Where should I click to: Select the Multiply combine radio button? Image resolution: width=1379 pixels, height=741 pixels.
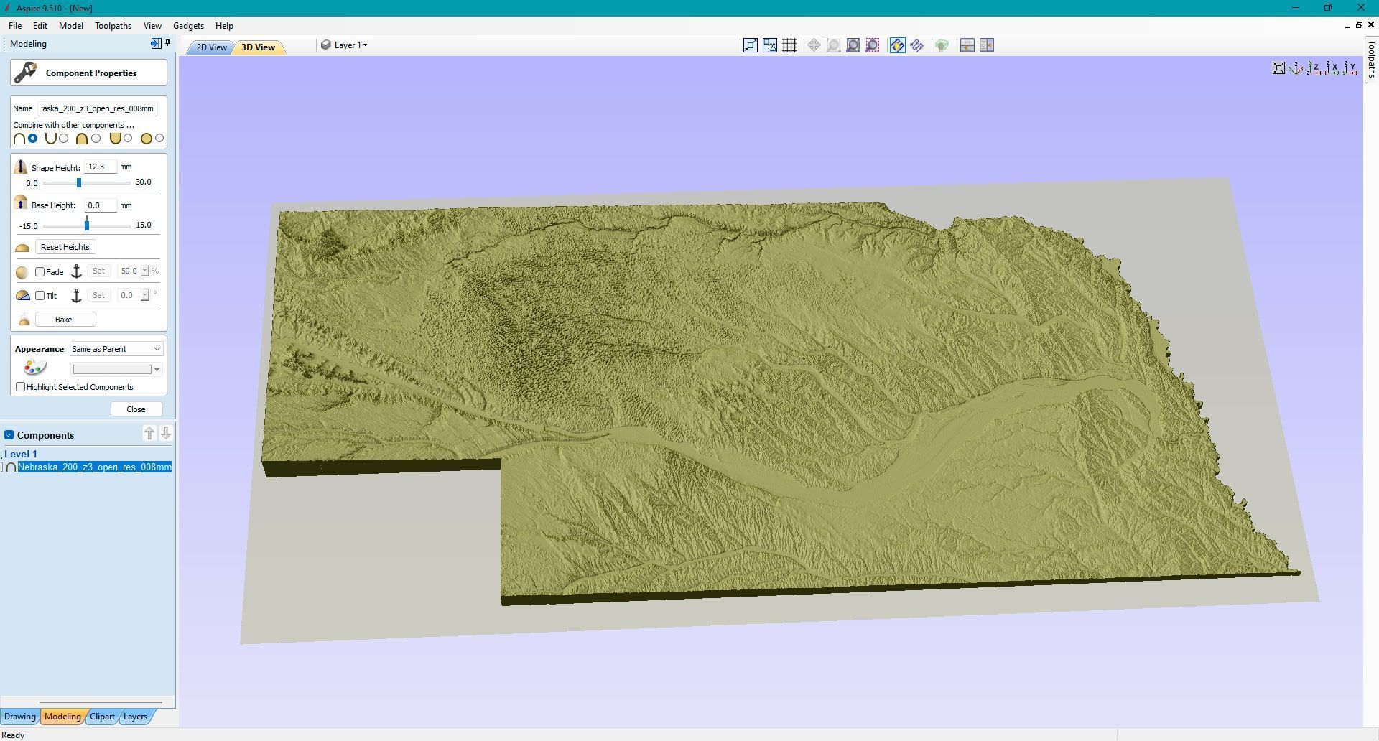[x=159, y=139]
